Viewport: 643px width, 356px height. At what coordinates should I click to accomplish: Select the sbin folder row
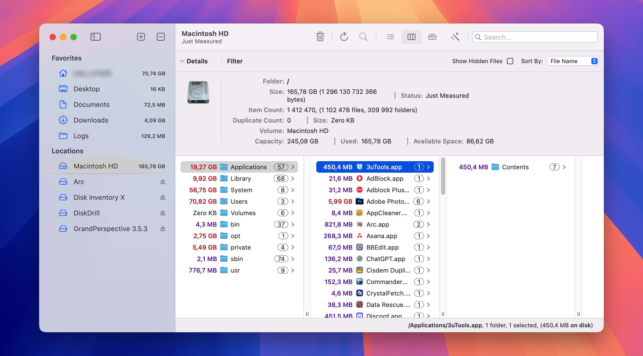(x=239, y=259)
